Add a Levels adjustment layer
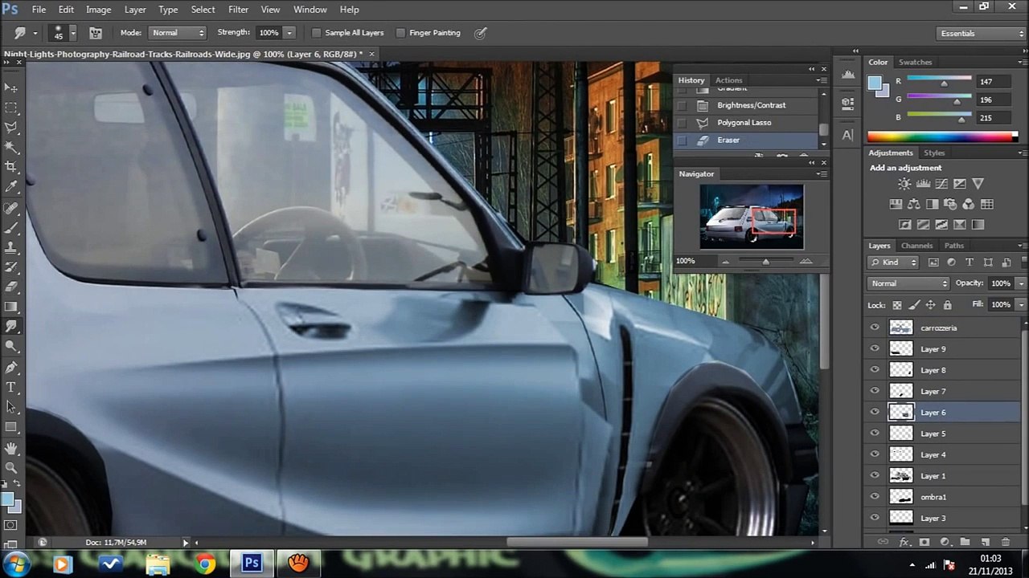 pyautogui.click(x=923, y=184)
